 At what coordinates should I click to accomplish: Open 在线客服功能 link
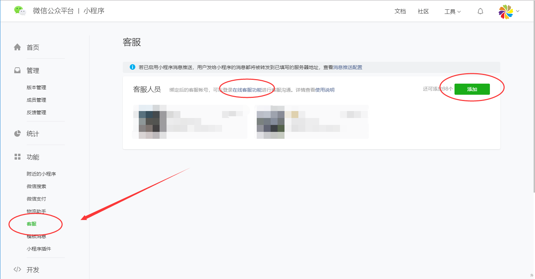(247, 90)
